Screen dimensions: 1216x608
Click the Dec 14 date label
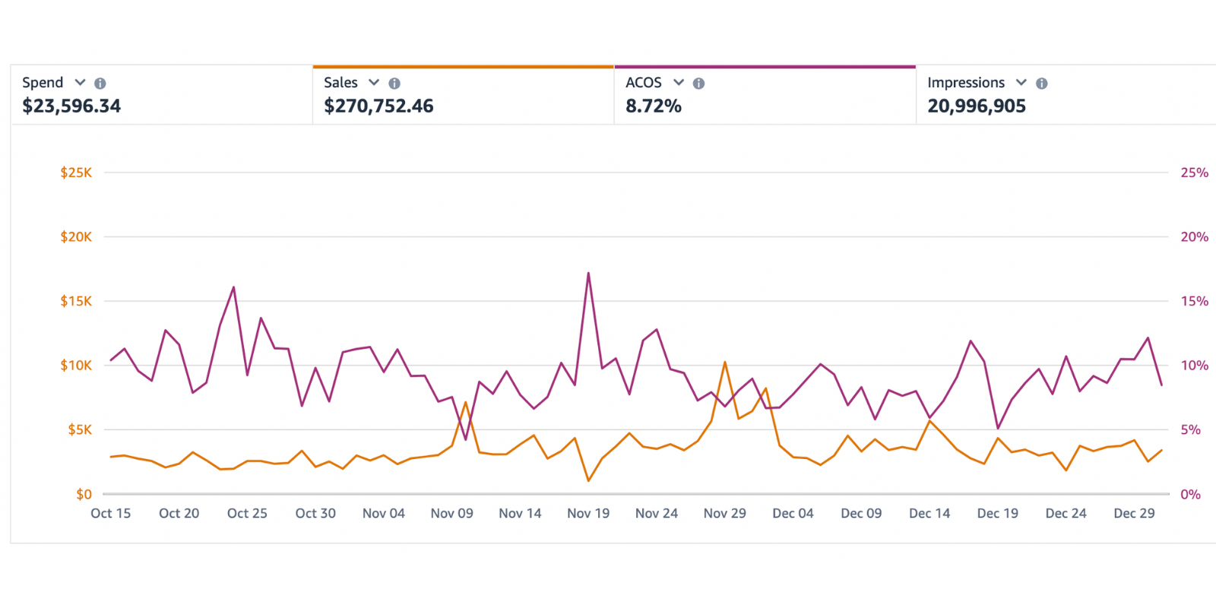pos(929,514)
